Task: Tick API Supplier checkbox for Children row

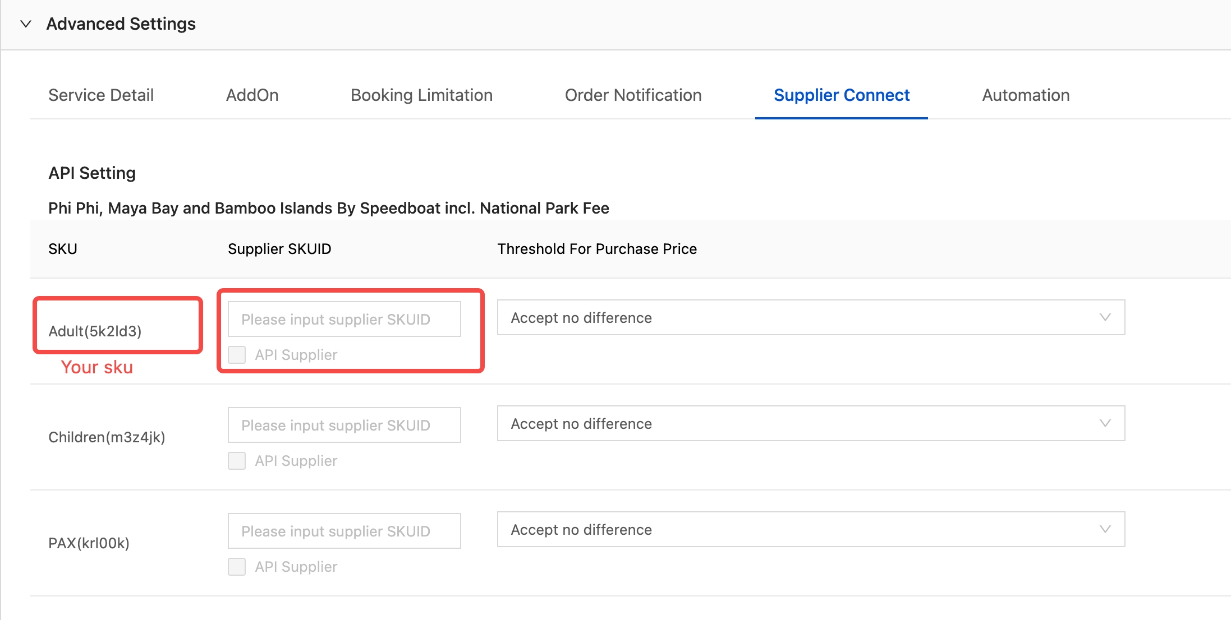Action: (237, 461)
